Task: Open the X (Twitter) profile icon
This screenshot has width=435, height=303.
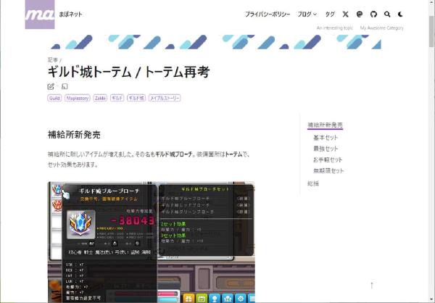Action: point(346,14)
